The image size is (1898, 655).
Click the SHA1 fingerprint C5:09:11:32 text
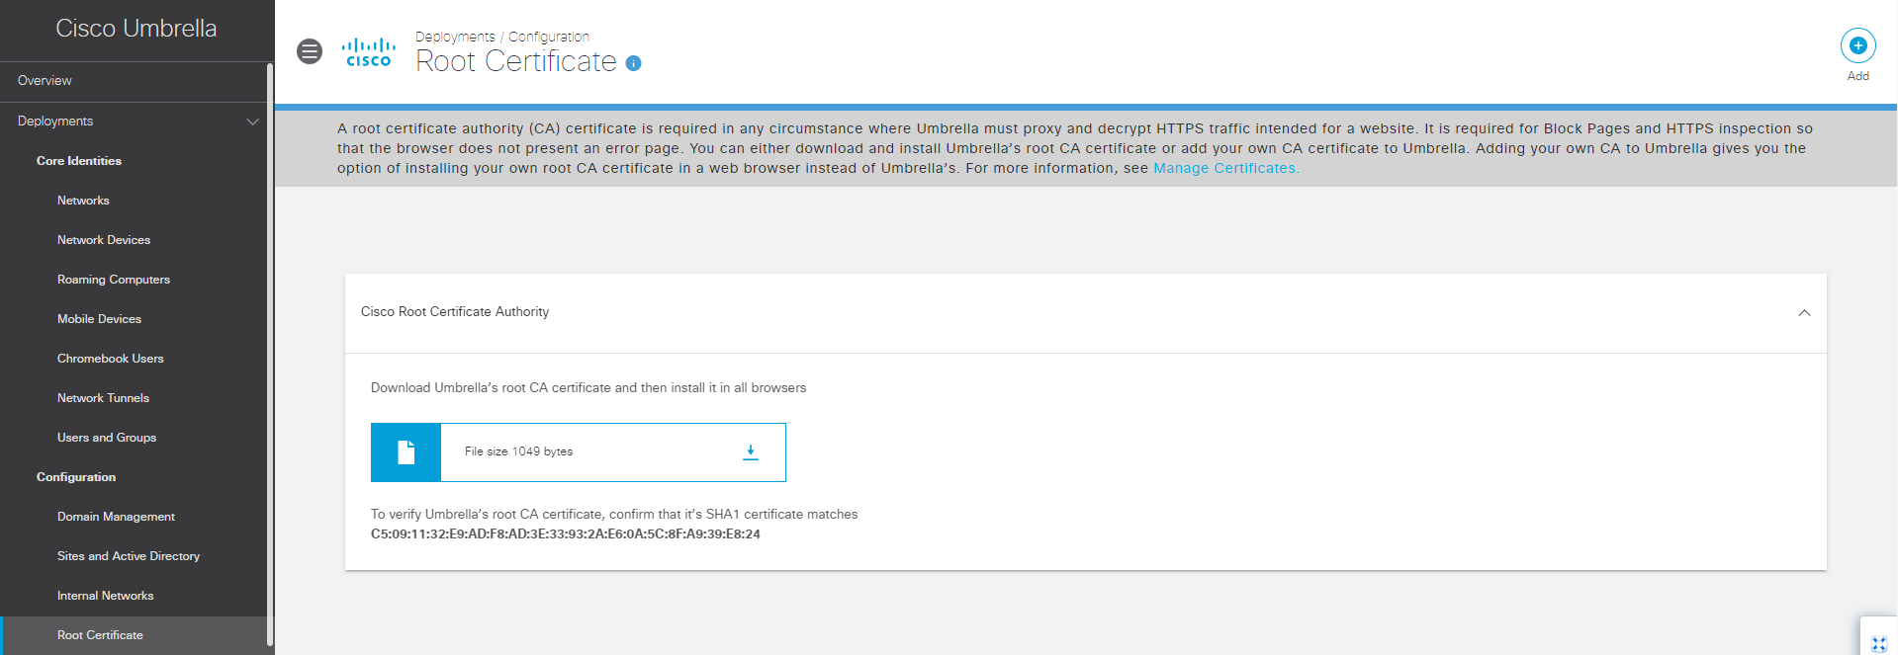566,534
